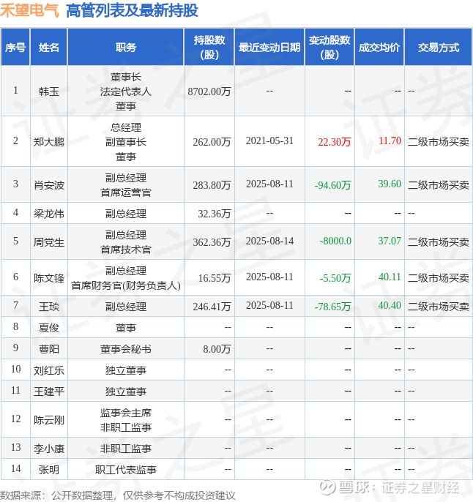Click holding value 262.00万
This screenshot has height=502, width=473.
(212, 142)
